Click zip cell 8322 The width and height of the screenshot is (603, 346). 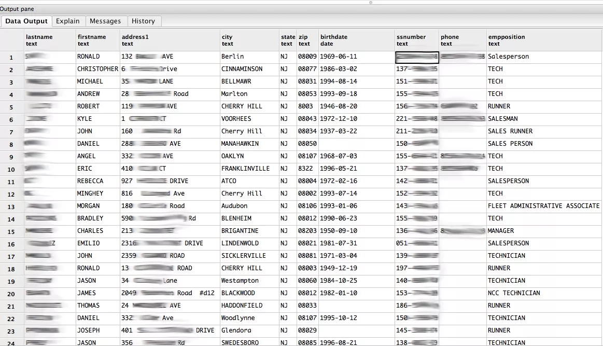[307, 169]
